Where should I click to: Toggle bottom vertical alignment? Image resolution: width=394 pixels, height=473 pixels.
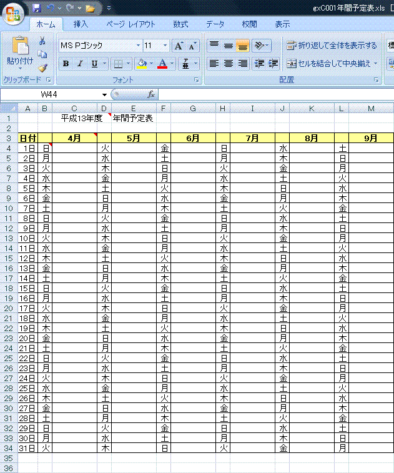click(x=243, y=45)
